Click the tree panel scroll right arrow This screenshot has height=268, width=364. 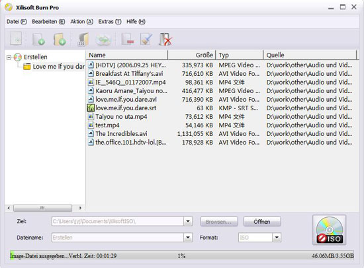coord(80,208)
